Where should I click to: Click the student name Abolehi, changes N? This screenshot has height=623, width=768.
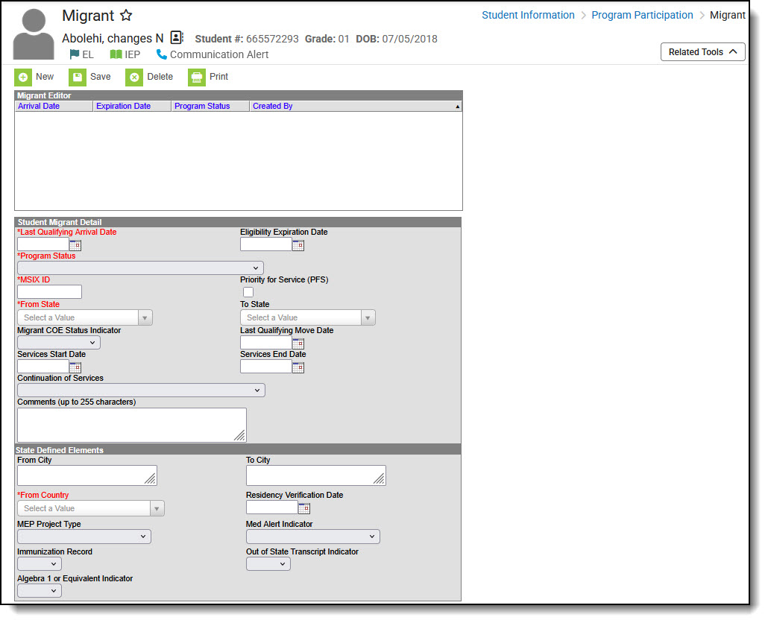pos(113,38)
